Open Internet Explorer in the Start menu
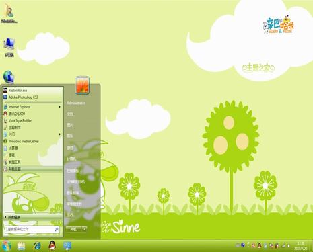The image size is (313, 252). click(32, 107)
